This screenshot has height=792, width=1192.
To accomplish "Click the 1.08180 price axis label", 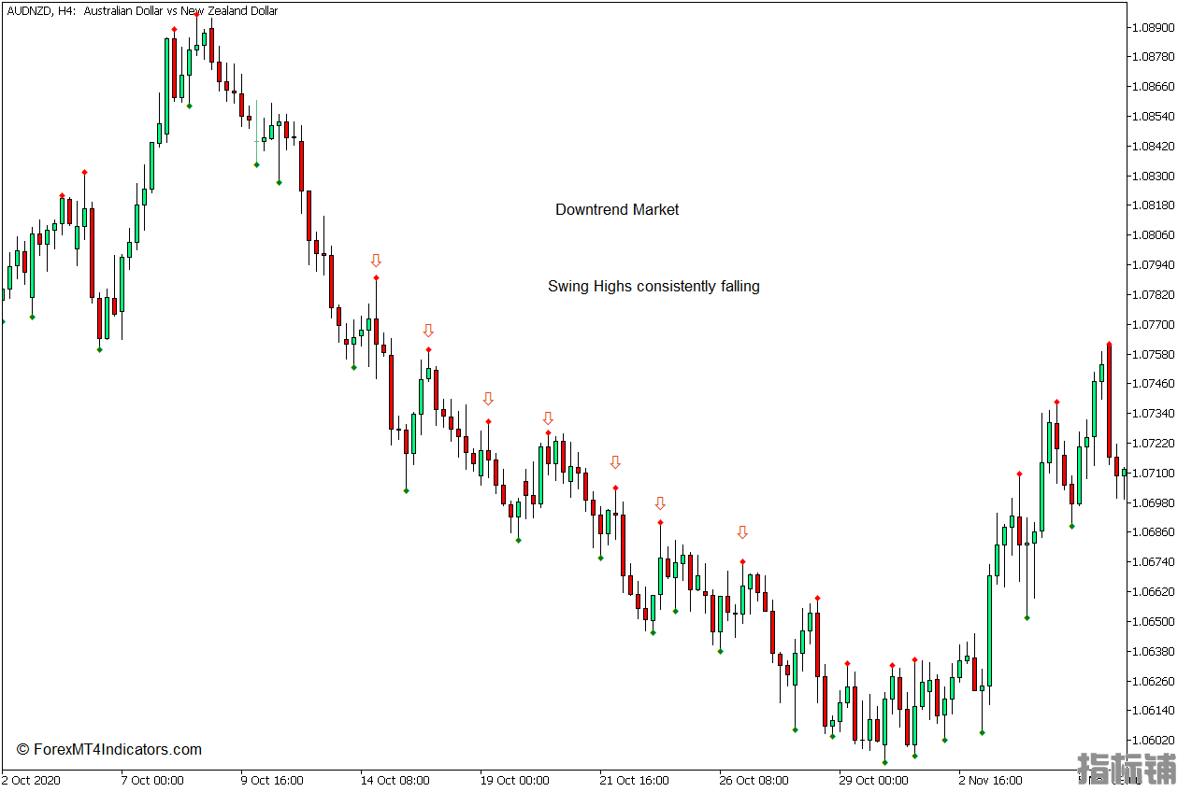I will coord(1153,205).
